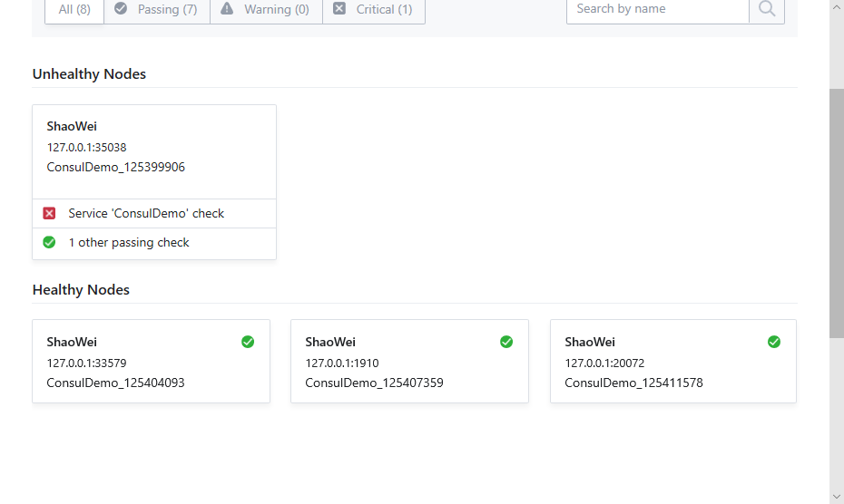844x504 pixels.
Task: Click the scroll down arrow of the page scrollbar
Action: pos(836,496)
